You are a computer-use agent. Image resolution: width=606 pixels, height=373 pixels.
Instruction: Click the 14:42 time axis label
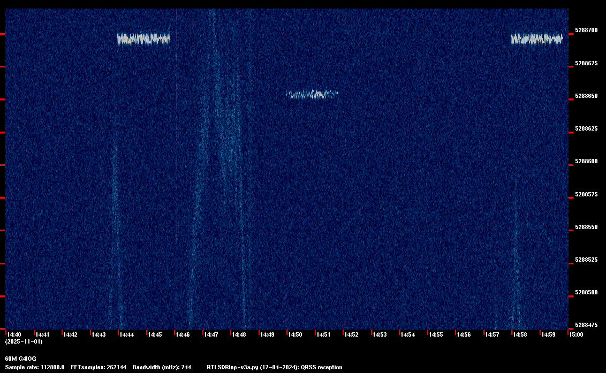[70, 334]
